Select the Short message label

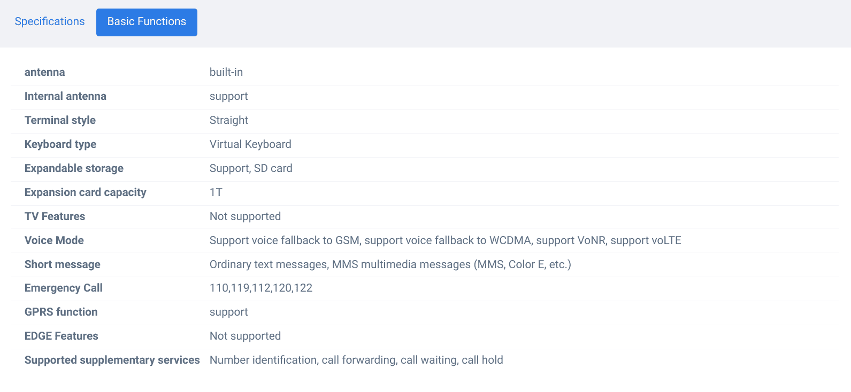[x=63, y=264]
